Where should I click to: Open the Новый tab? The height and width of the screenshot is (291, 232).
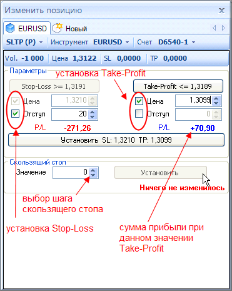click(70, 28)
